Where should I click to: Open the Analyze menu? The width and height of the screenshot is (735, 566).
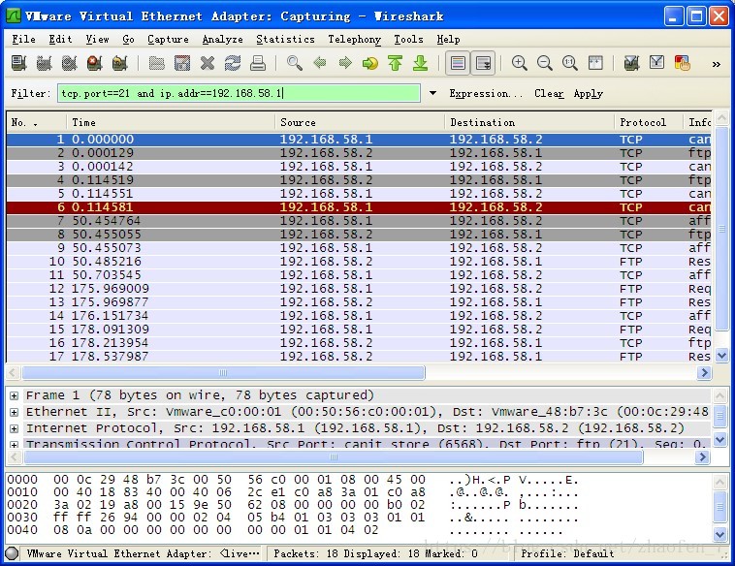tap(223, 40)
